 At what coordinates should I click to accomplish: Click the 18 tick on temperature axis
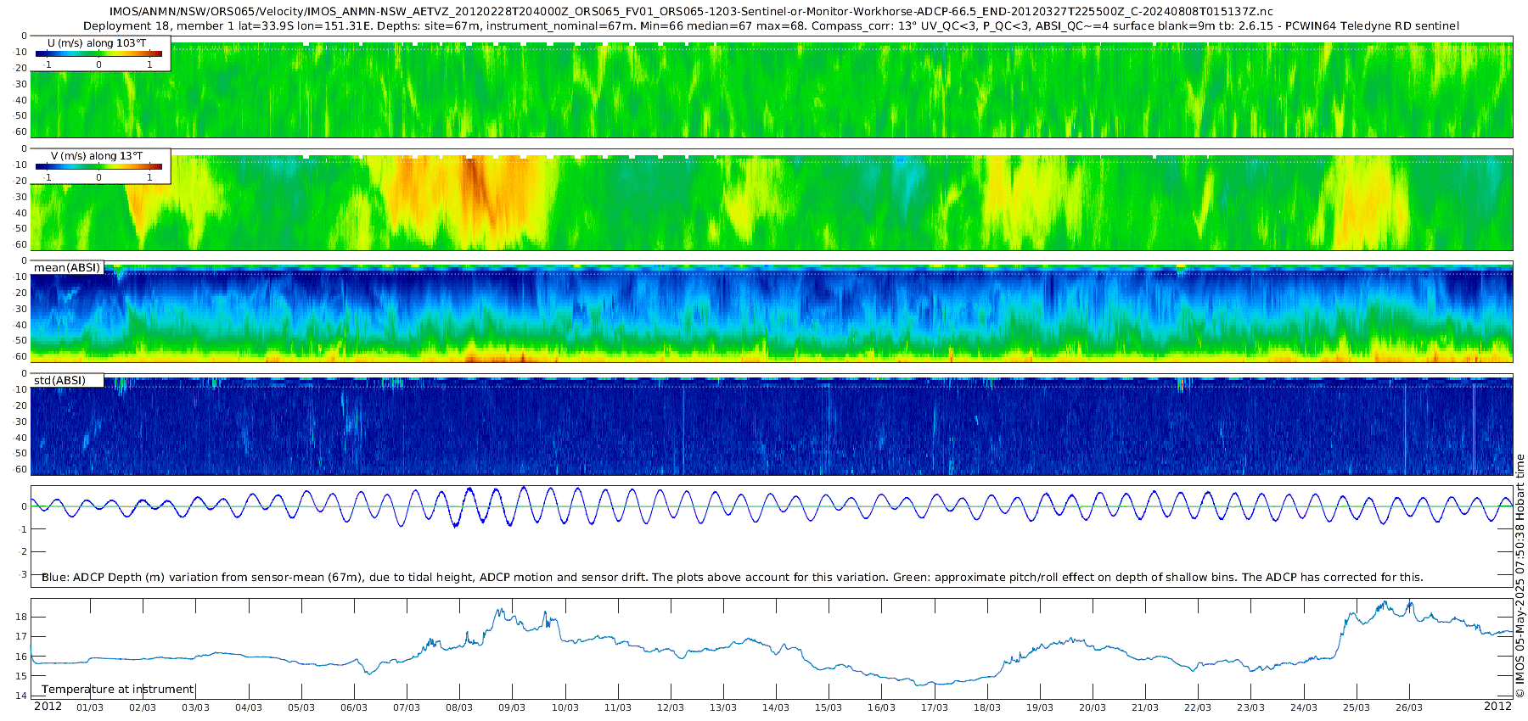pyautogui.click(x=21, y=617)
